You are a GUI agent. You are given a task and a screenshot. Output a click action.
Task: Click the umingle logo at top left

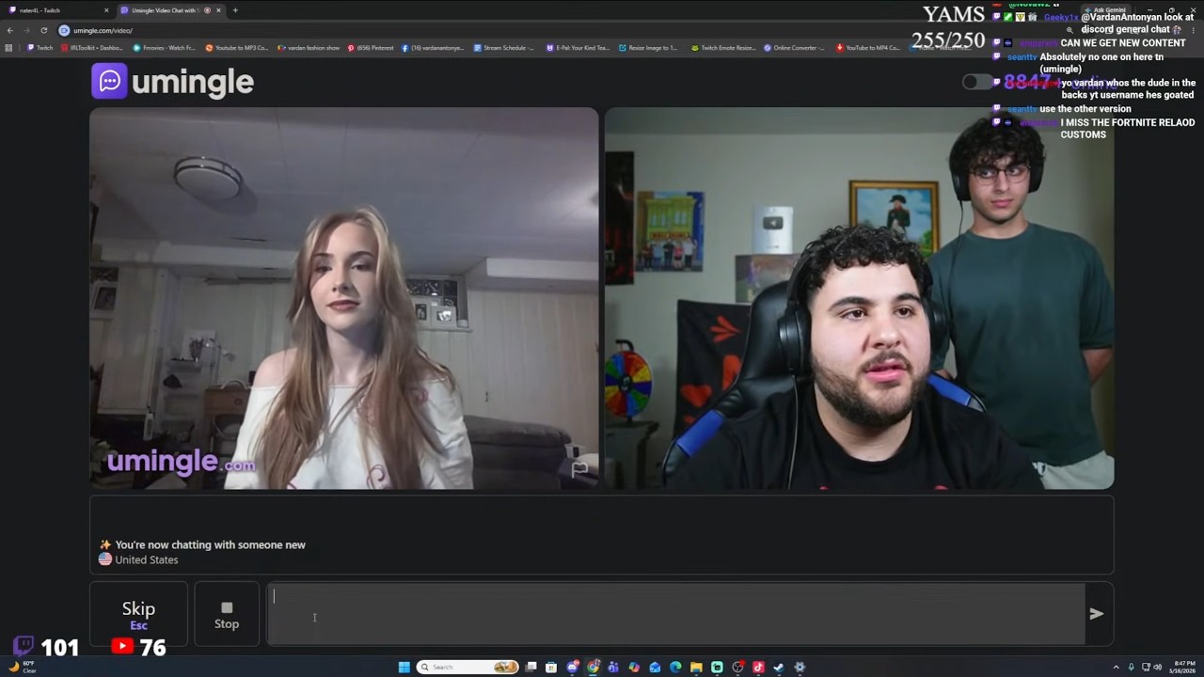click(x=173, y=82)
